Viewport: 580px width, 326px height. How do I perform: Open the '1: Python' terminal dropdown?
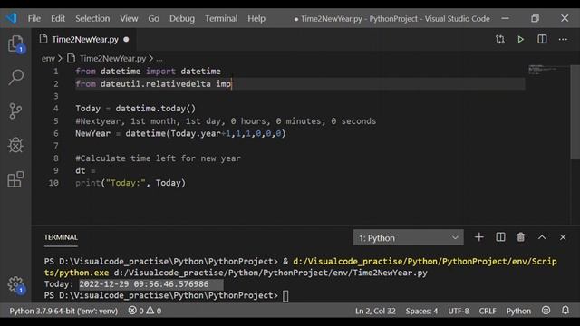(x=409, y=237)
